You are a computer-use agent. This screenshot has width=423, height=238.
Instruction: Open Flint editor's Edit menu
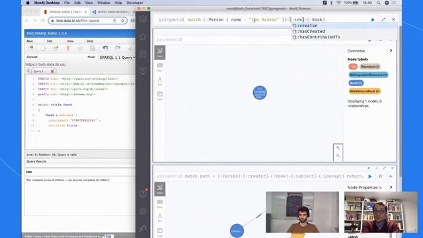point(50,41)
